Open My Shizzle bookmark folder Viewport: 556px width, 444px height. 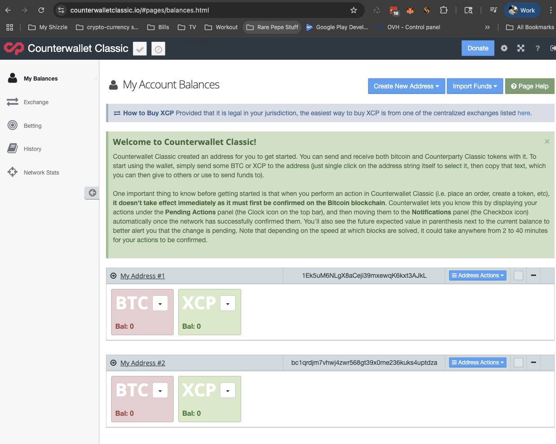pos(48,27)
